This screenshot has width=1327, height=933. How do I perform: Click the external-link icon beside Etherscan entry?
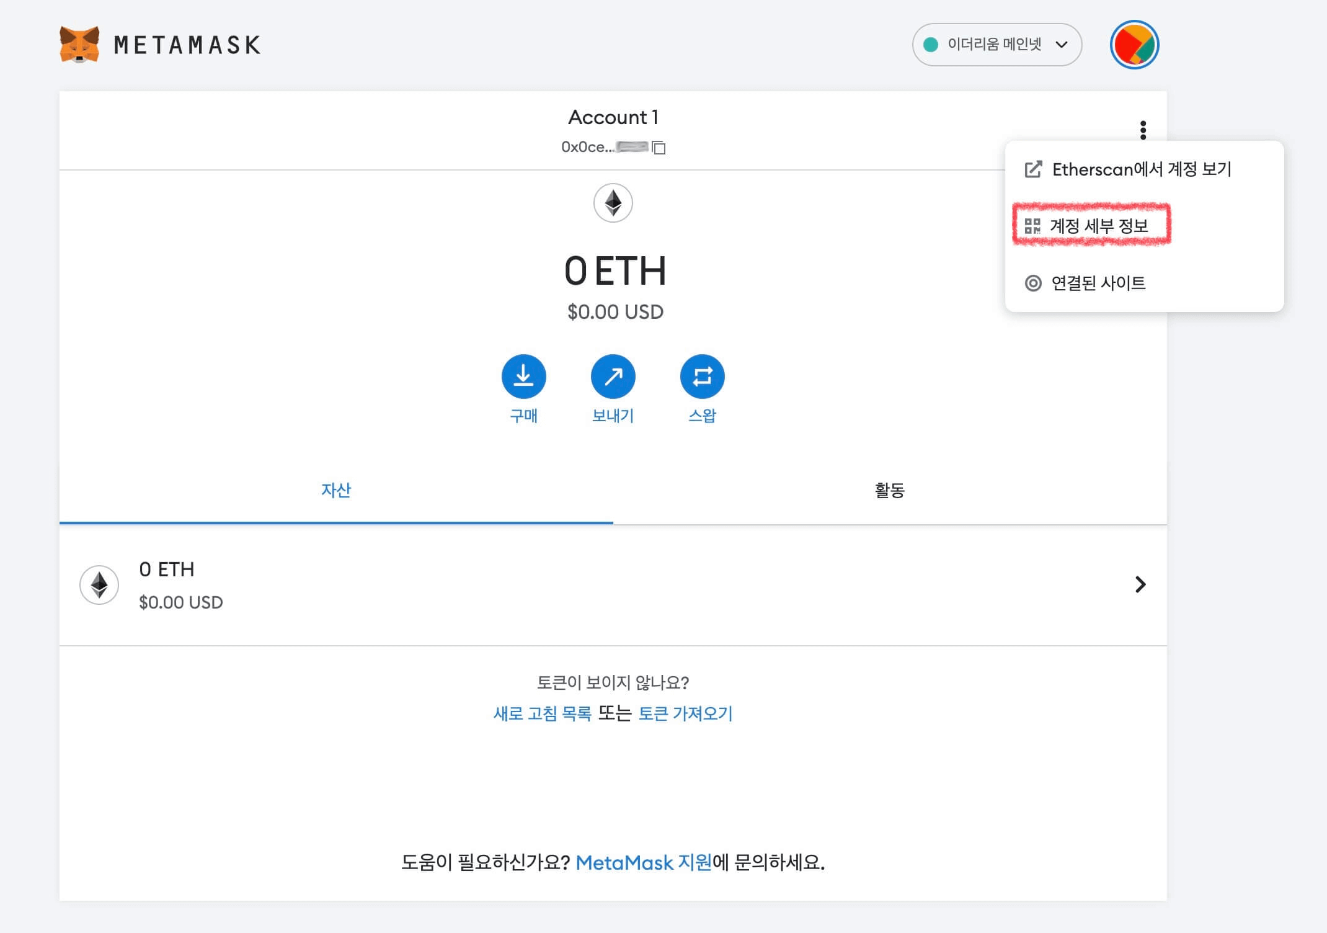[x=1033, y=169]
